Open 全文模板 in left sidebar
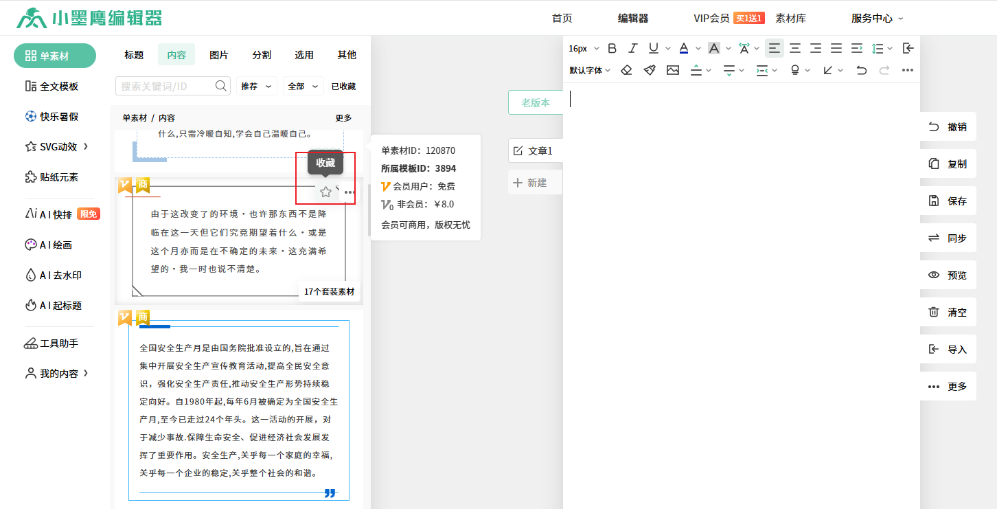The height and width of the screenshot is (509, 997). tap(51, 86)
